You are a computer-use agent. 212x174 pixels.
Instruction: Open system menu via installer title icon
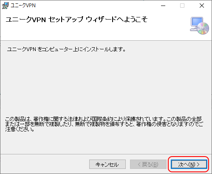coord(5,6)
